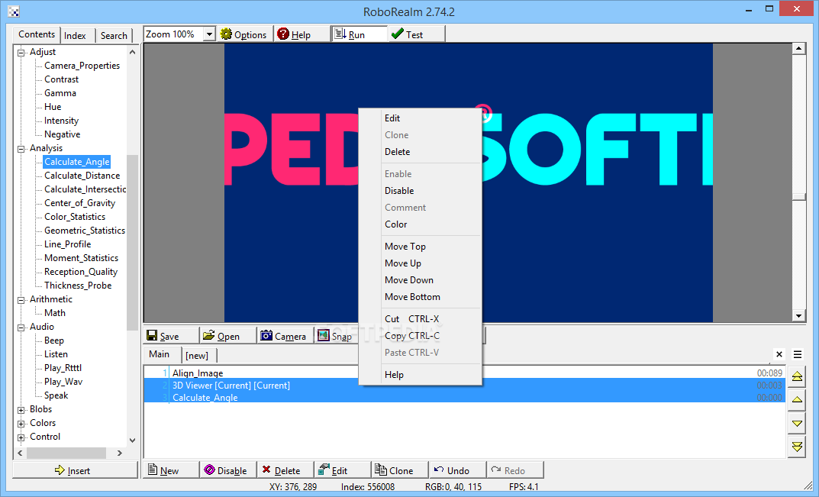Click the New pipeline document button
The height and width of the screenshot is (497, 819).
[x=171, y=470]
